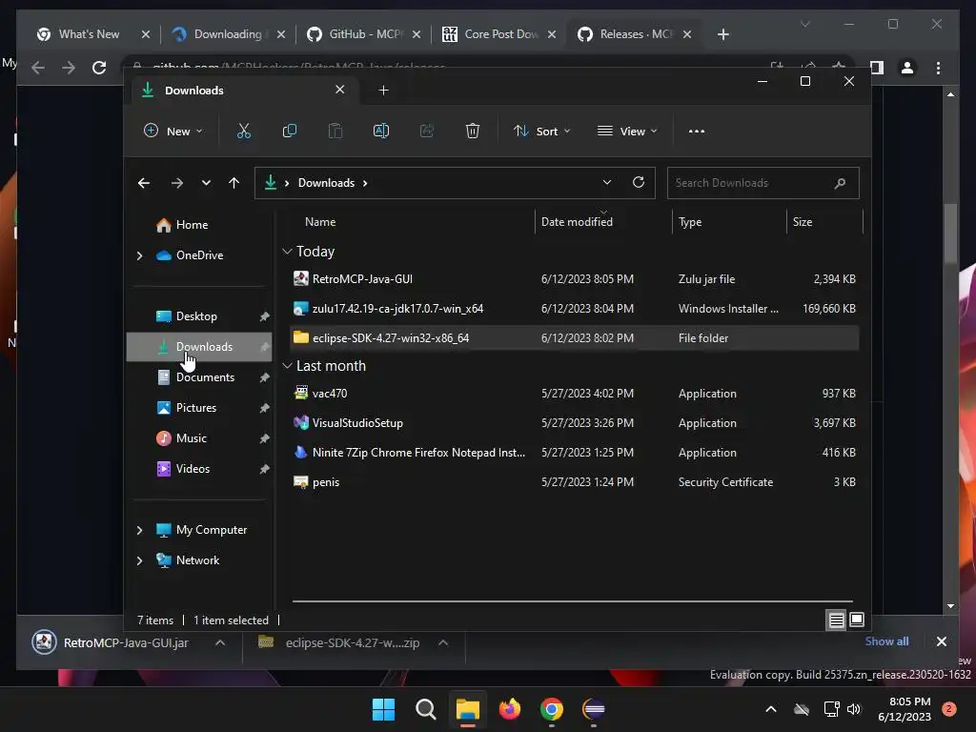
Task: Sort by the Name column header
Action: coord(320,221)
